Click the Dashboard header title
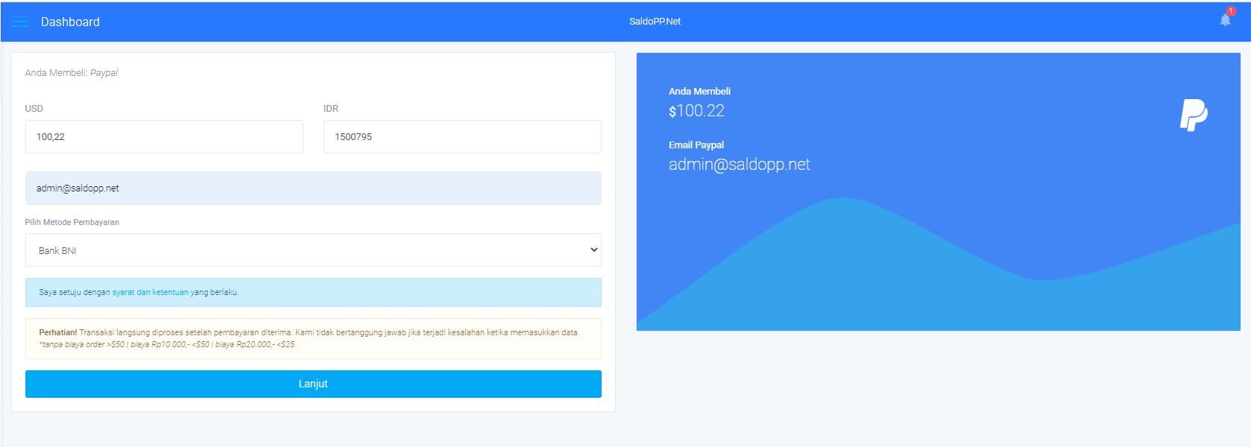The height and width of the screenshot is (447, 1251). point(70,22)
